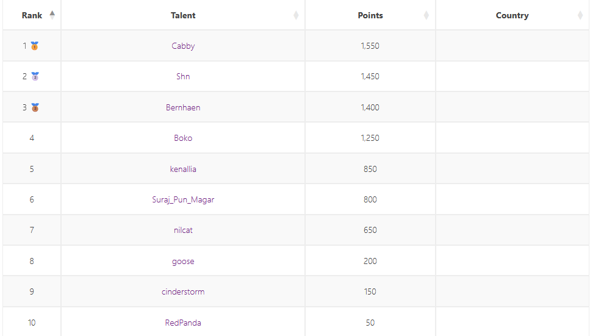Toggle sort arrows in Talent header

[296, 15]
